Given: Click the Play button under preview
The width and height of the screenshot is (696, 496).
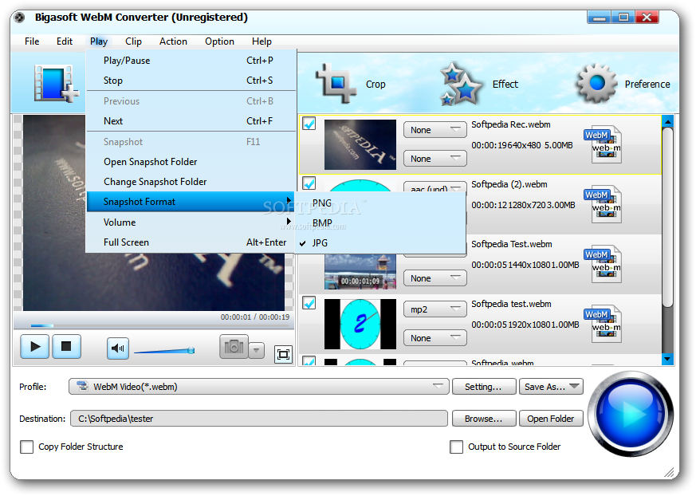Looking at the screenshot, I should coord(34,347).
